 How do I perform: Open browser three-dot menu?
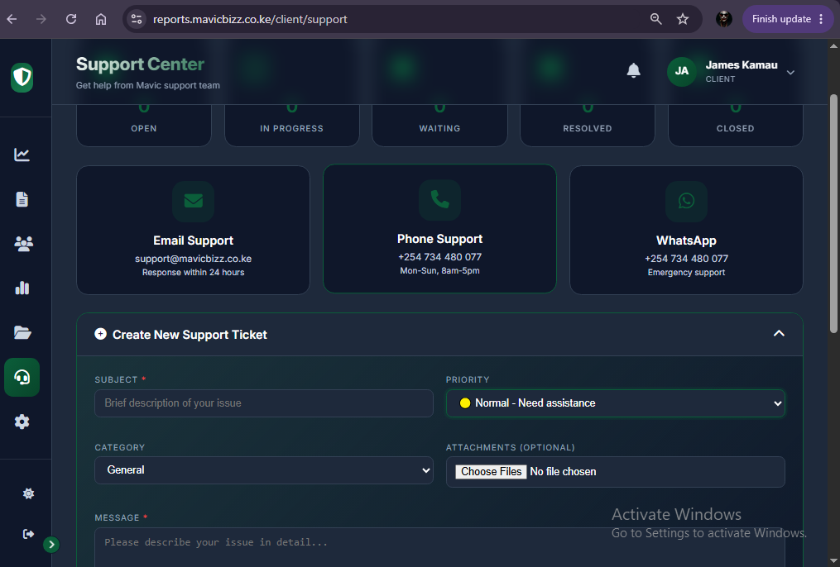pyautogui.click(x=821, y=19)
